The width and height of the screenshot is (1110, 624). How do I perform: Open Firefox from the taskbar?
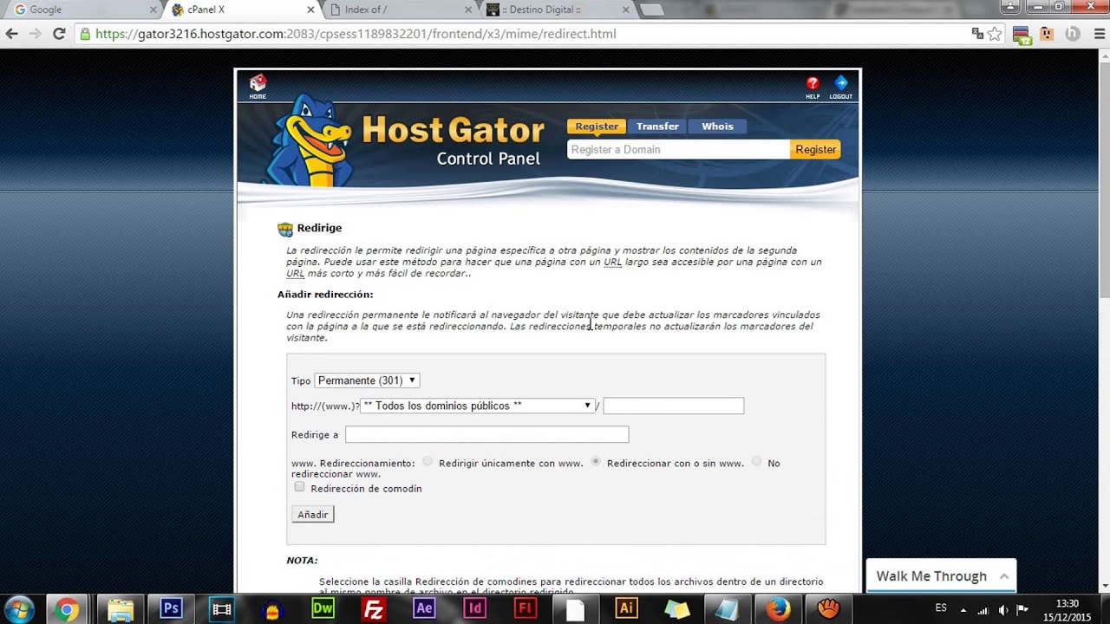point(778,608)
